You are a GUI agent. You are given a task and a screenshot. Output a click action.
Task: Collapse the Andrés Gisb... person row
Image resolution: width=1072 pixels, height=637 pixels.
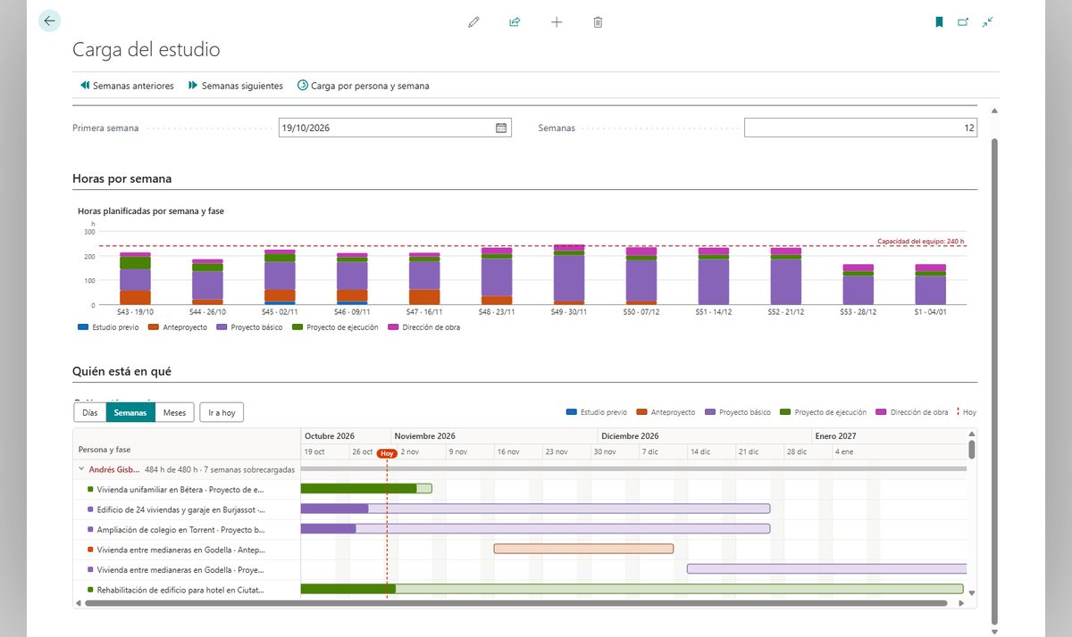(81, 468)
